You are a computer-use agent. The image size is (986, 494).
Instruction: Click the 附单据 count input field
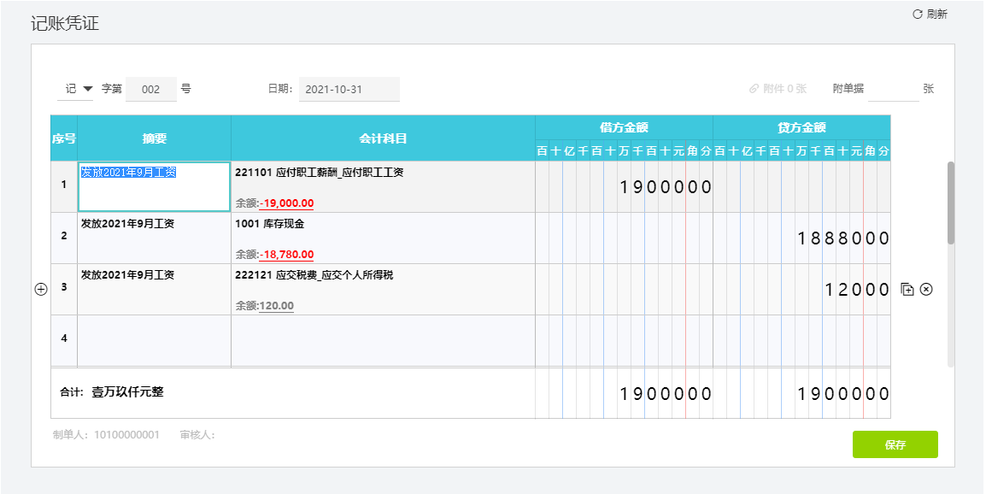point(893,89)
